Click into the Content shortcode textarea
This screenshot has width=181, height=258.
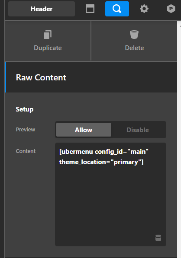pos(110,194)
